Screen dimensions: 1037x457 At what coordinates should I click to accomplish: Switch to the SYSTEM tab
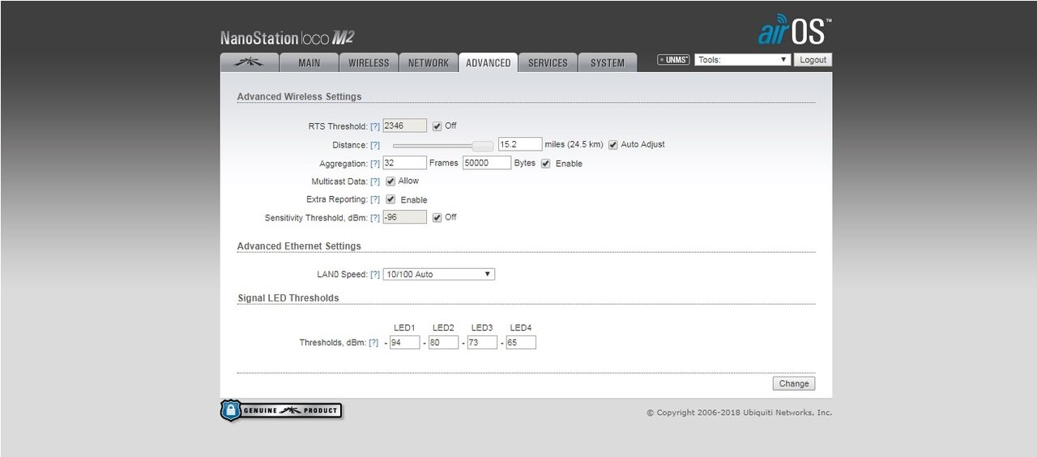608,62
